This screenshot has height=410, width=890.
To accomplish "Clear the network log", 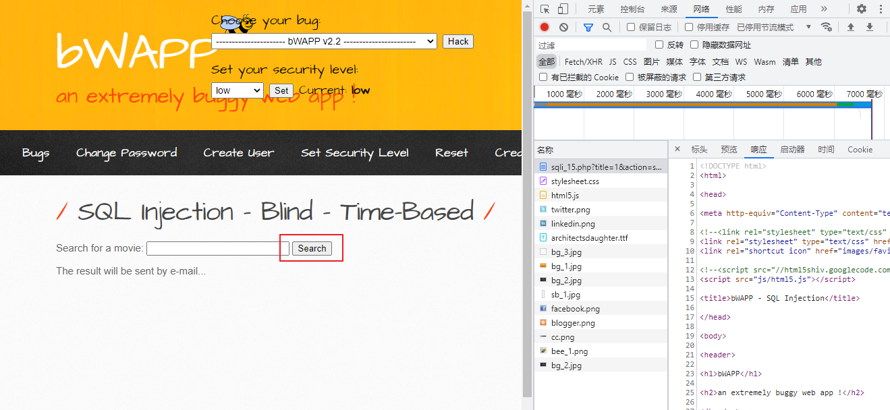I will click(563, 27).
